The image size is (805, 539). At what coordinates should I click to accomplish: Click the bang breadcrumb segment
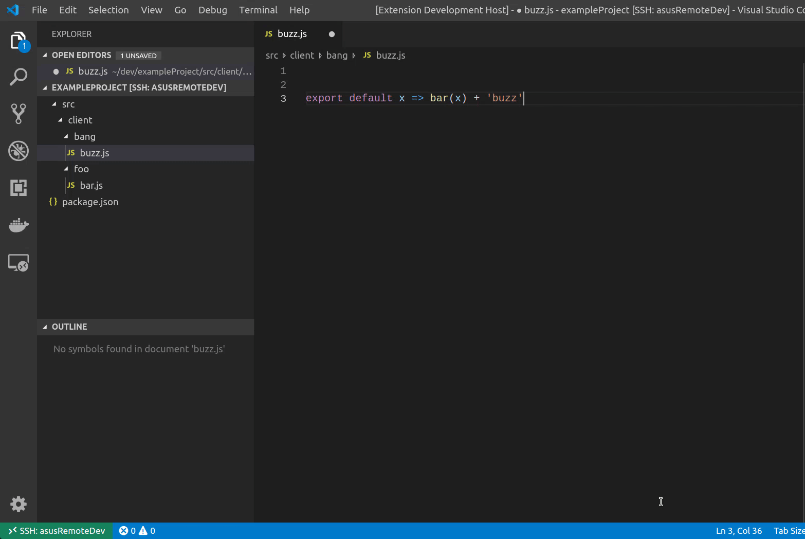click(x=337, y=55)
